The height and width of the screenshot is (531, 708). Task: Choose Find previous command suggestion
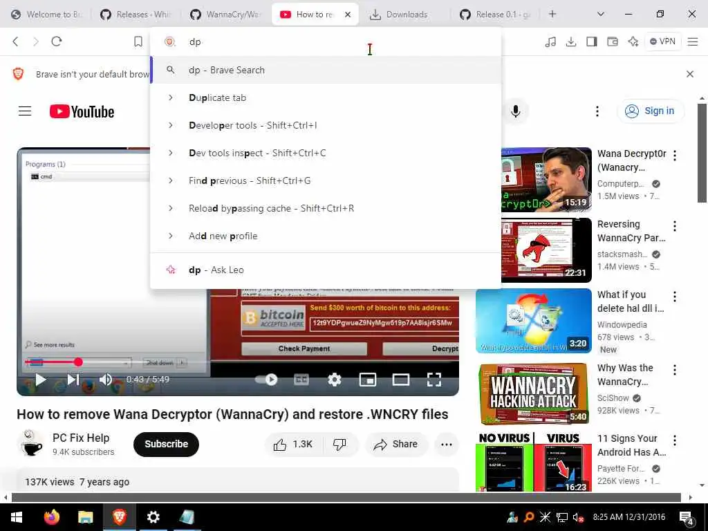point(326,180)
